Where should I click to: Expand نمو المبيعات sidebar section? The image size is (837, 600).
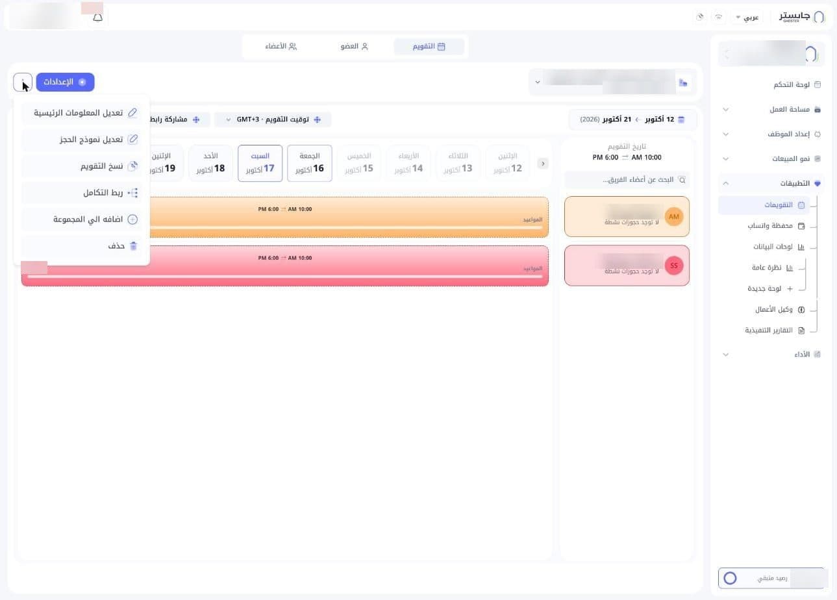pyautogui.click(x=771, y=158)
